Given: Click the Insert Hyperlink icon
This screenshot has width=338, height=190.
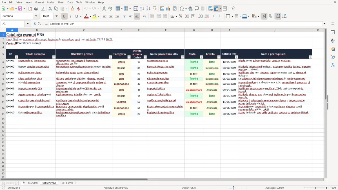Looking at the screenshot, I should pos(190,9).
